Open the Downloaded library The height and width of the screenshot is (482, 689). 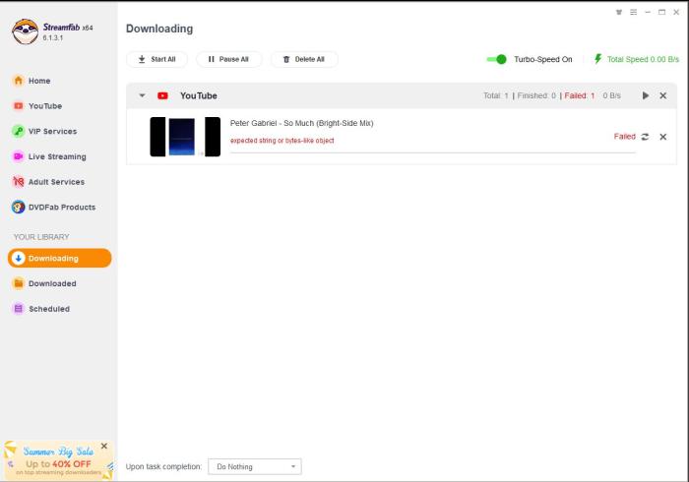coord(51,283)
